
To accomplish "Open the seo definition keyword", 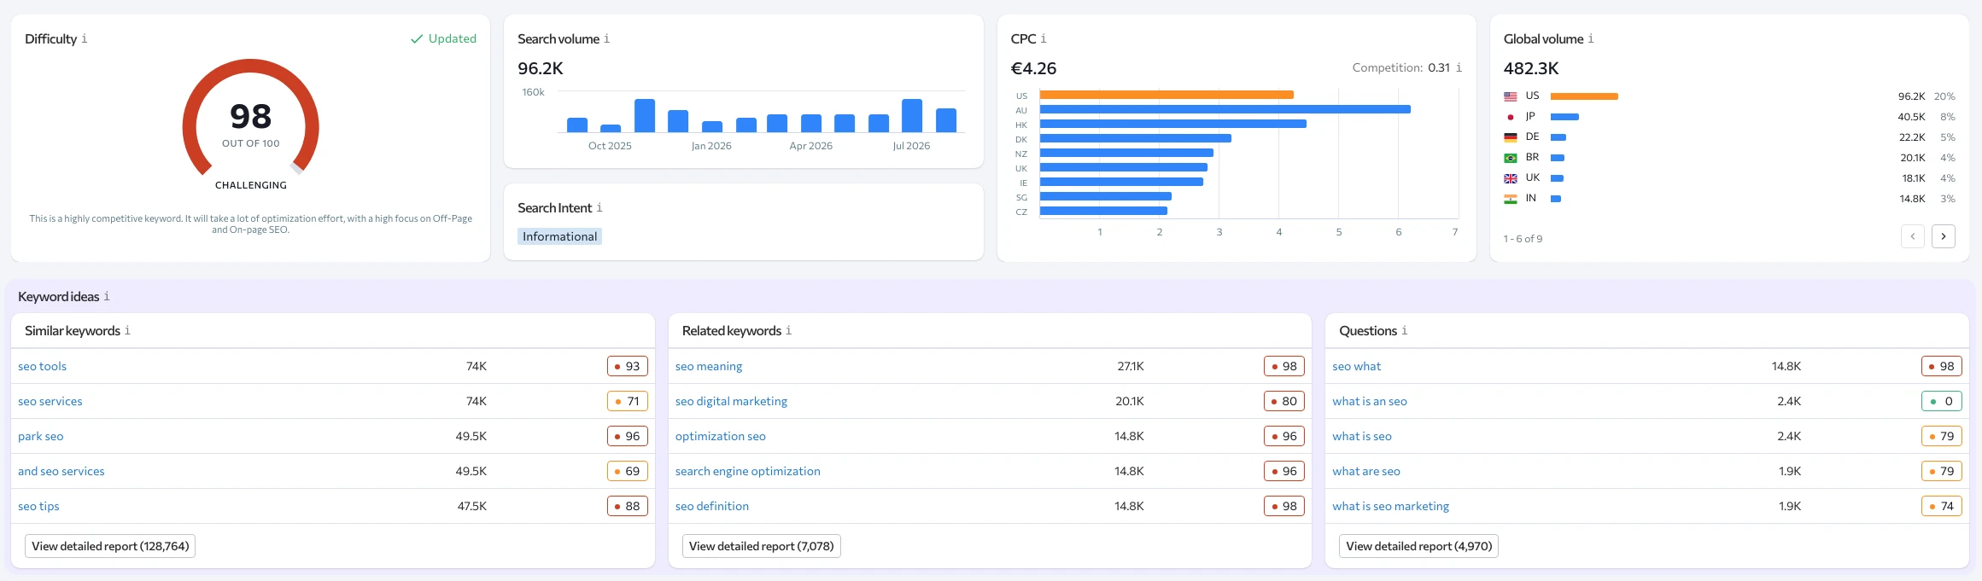I will pyautogui.click(x=712, y=507).
